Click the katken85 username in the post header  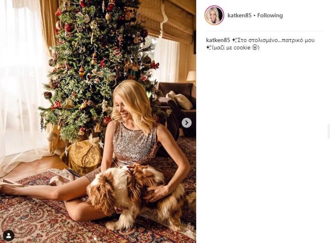(x=240, y=15)
